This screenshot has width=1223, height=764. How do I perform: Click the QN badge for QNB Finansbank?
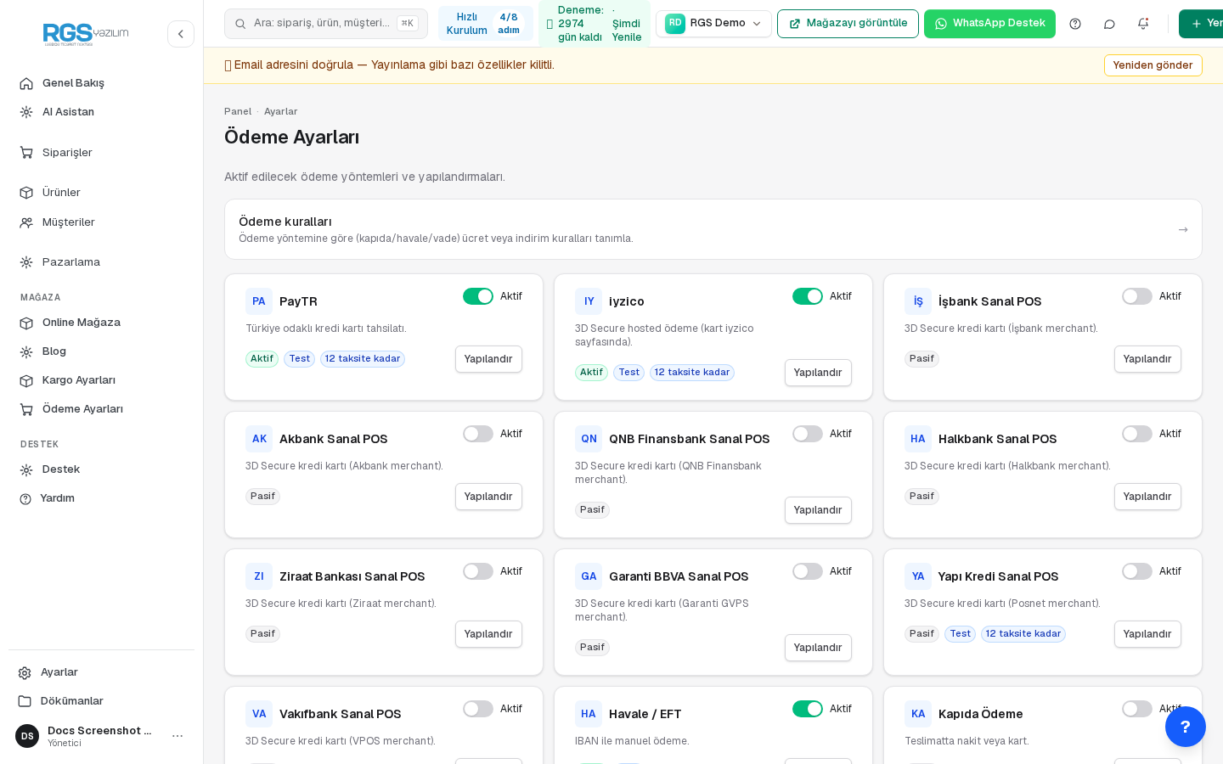pos(589,439)
